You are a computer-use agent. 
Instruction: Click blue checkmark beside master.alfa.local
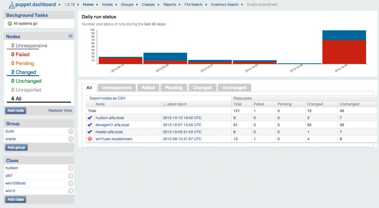pos(90,132)
